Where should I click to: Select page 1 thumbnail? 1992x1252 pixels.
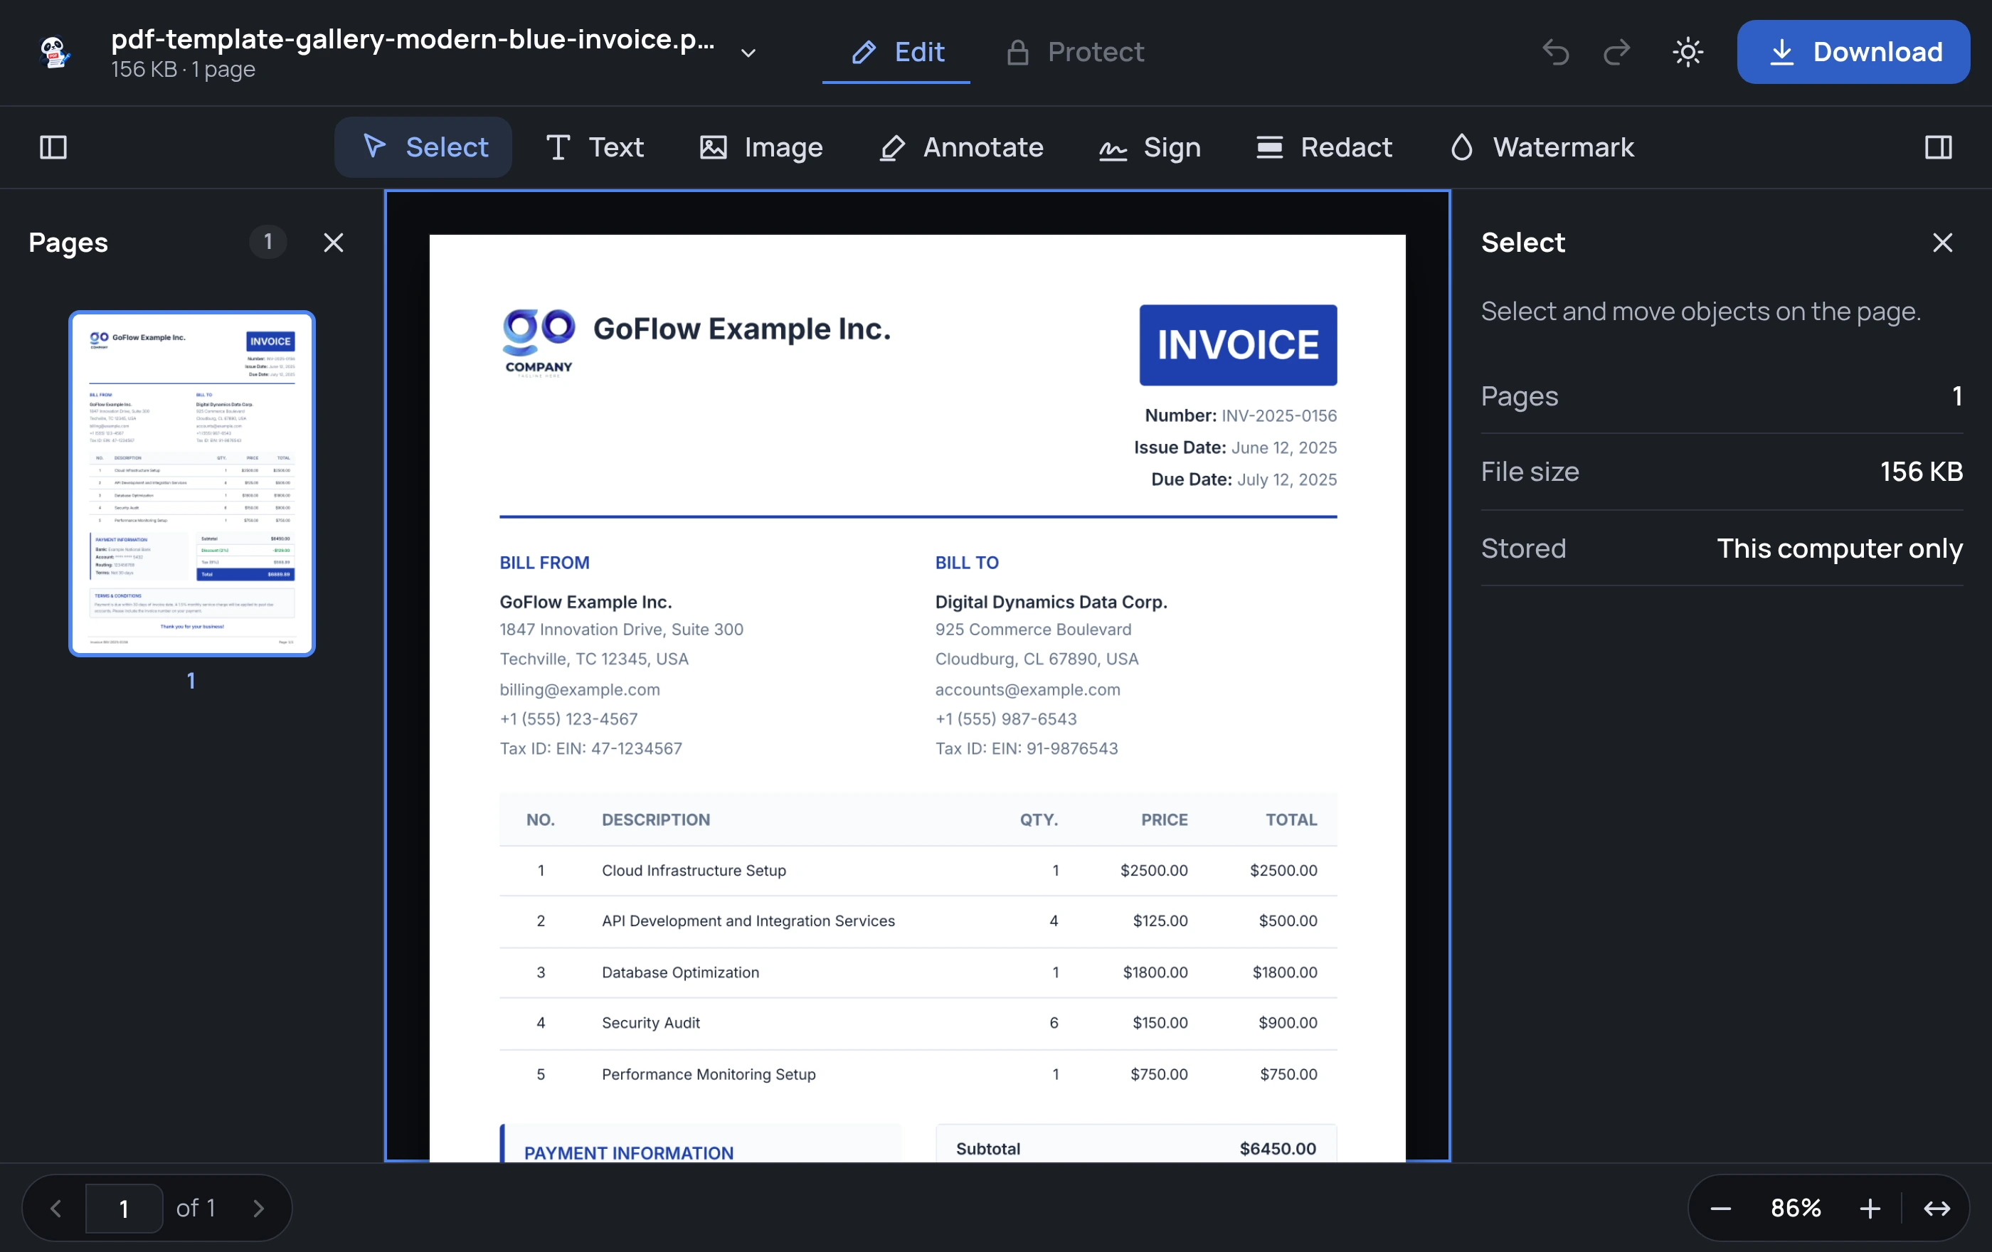pos(192,484)
